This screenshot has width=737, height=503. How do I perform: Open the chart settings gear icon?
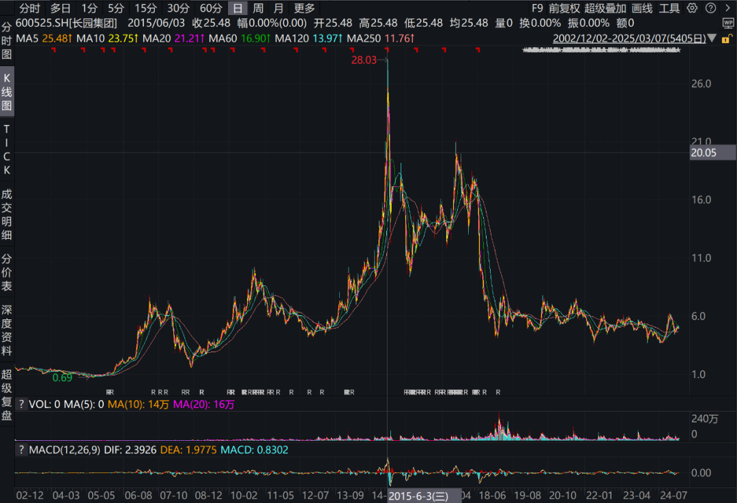tap(692, 8)
